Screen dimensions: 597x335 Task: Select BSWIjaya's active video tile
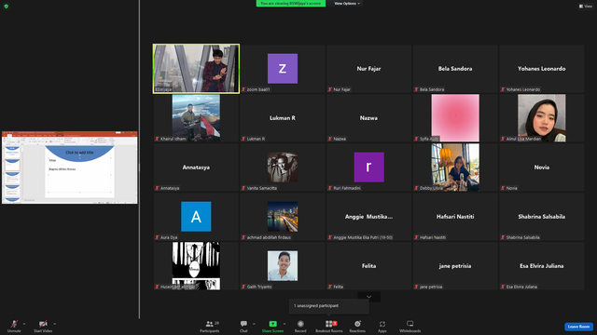click(196, 68)
